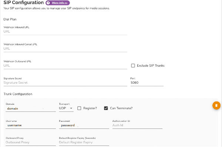The height and width of the screenshot is (147, 222).
Task: Edit the Port field showing 5060
Action: pyautogui.click(x=147, y=83)
